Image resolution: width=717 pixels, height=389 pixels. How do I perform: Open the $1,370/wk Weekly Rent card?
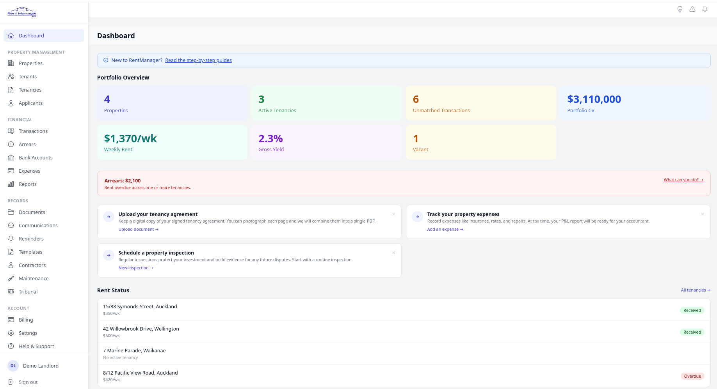[172, 142]
